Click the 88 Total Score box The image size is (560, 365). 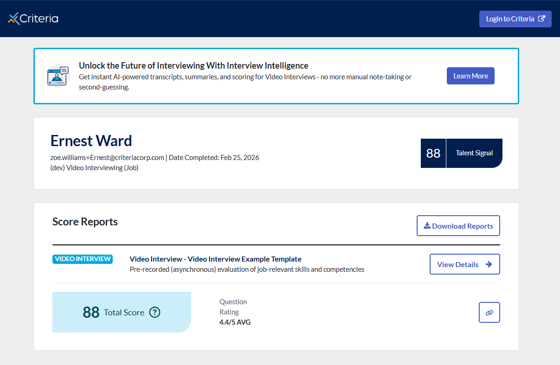[122, 312]
